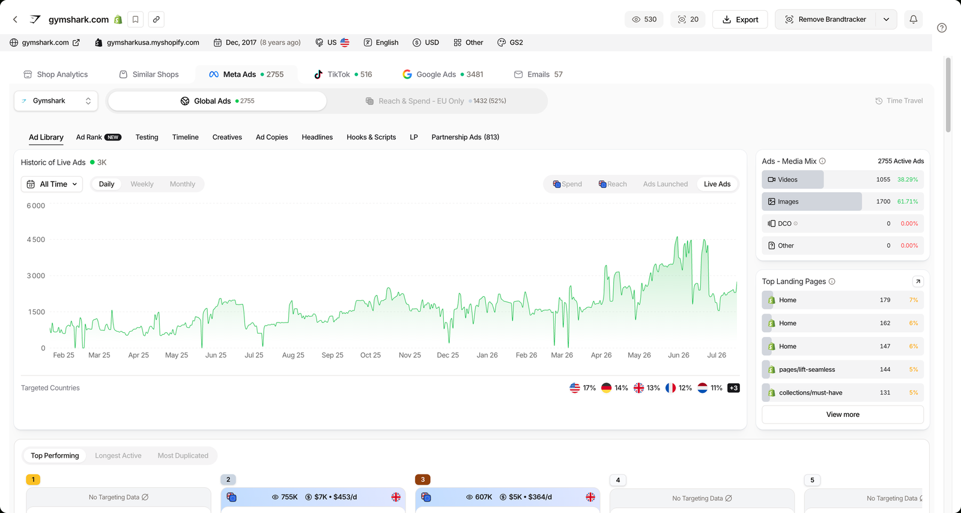Open the Ad Rank sub-tab

[99, 137]
